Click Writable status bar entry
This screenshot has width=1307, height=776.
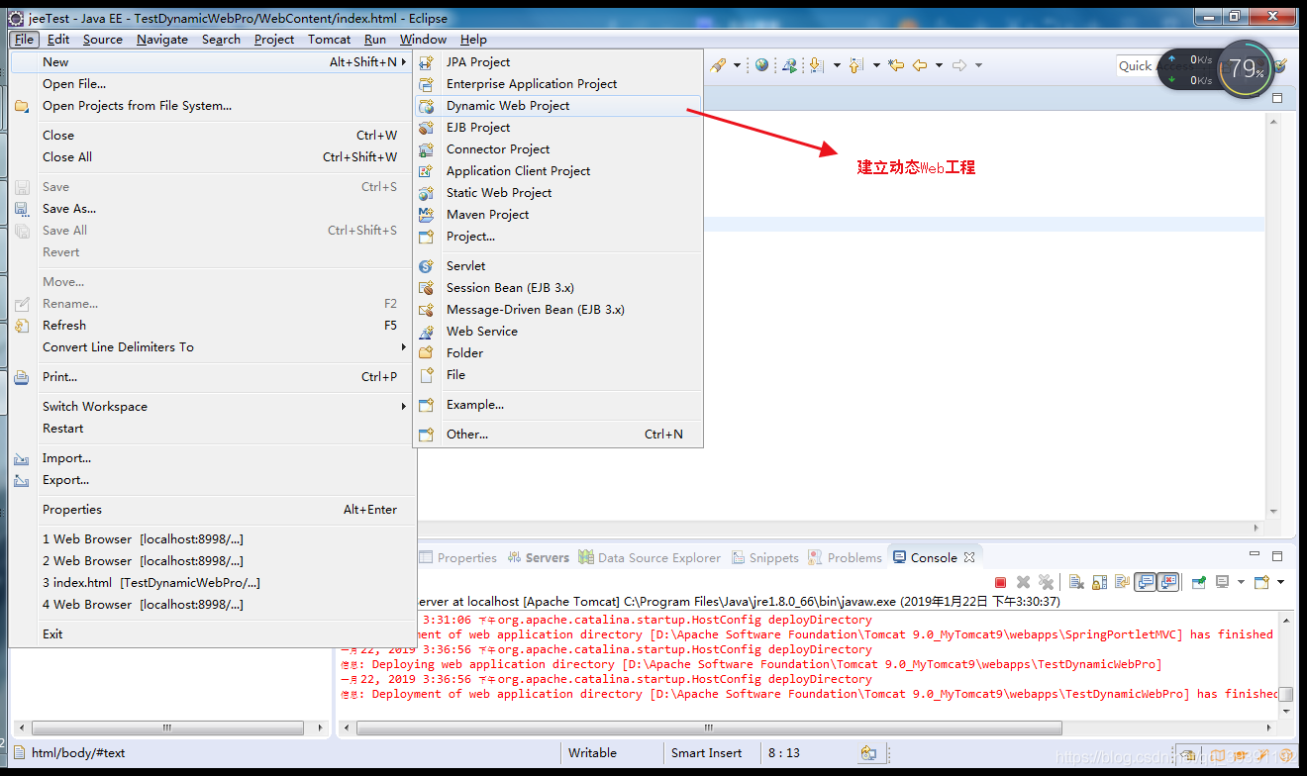coord(592,753)
